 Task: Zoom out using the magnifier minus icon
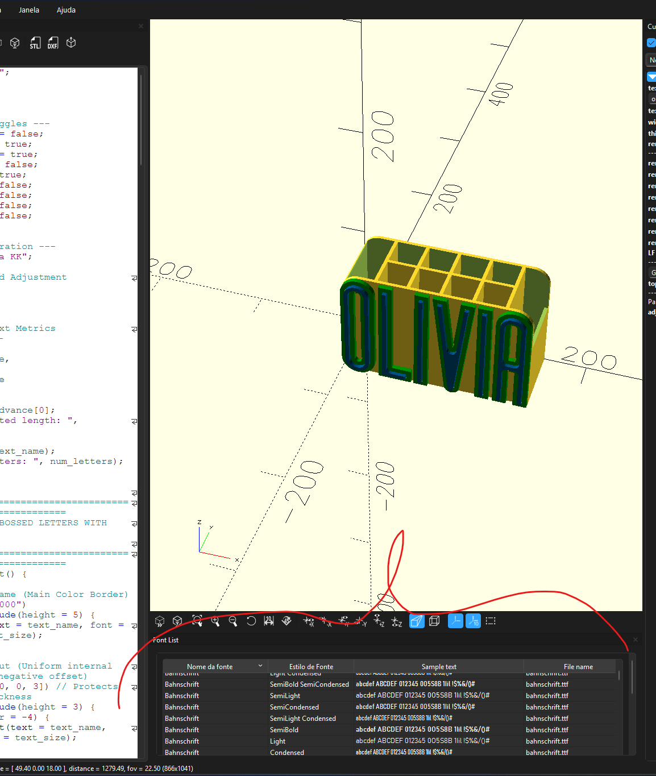232,621
